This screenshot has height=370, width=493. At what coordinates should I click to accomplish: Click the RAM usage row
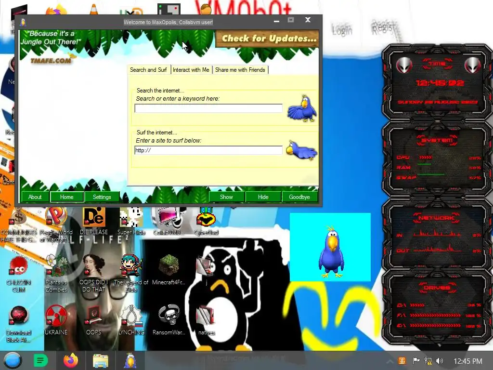439,167
